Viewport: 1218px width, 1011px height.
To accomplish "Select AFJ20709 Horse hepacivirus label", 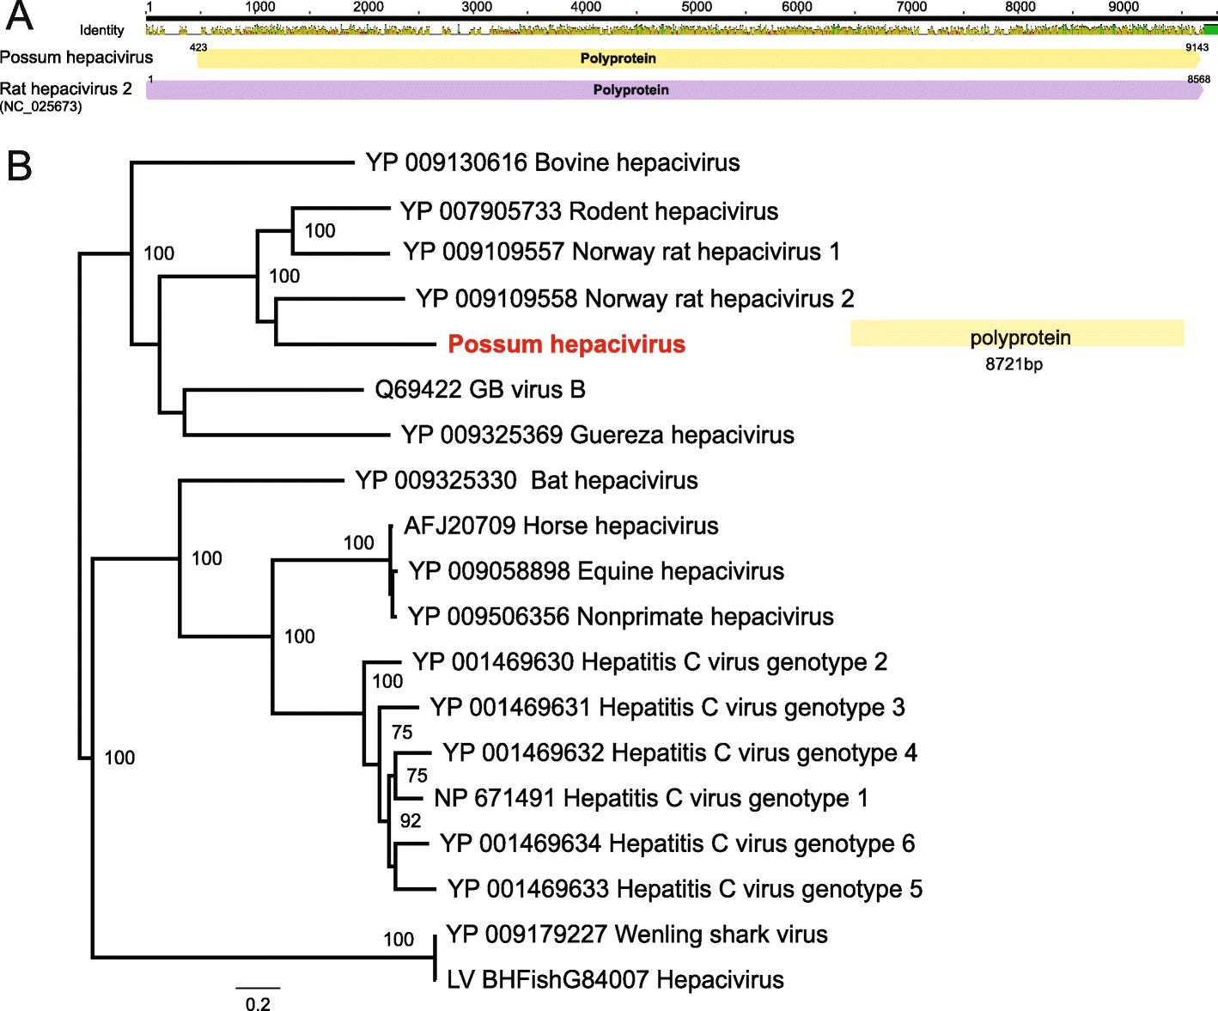I will point(562,526).
